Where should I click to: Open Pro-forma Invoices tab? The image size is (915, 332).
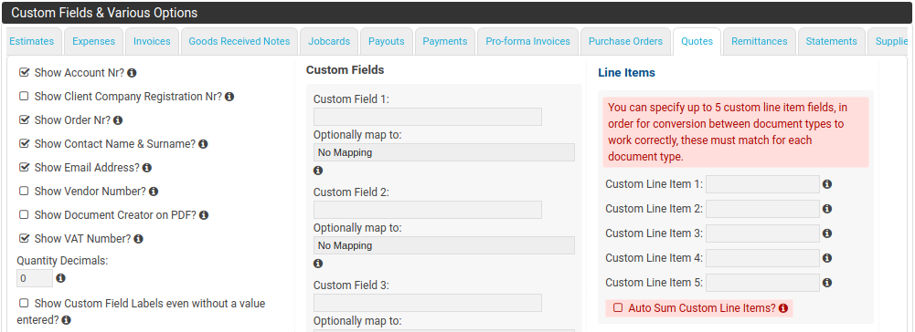[x=528, y=41]
